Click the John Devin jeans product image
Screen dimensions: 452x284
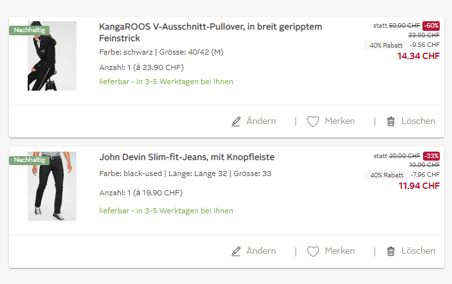pos(52,186)
